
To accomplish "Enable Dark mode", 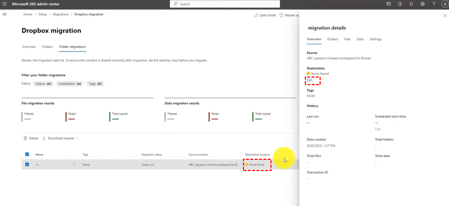I will 265,15.
